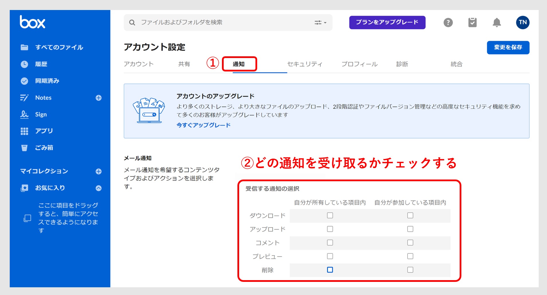Image resolution: width=547 pixels, height=295 pixels.
Task: Open すべてのファイル folder icon
Action: pyautogui.click(x=24, y=47)
